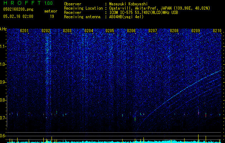Click the 1.1 frequency axis label
Image resolution: width=225 pixels, height=143 pixels.
point(3,46)
